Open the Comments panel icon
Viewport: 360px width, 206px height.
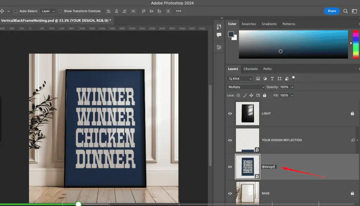219,35
